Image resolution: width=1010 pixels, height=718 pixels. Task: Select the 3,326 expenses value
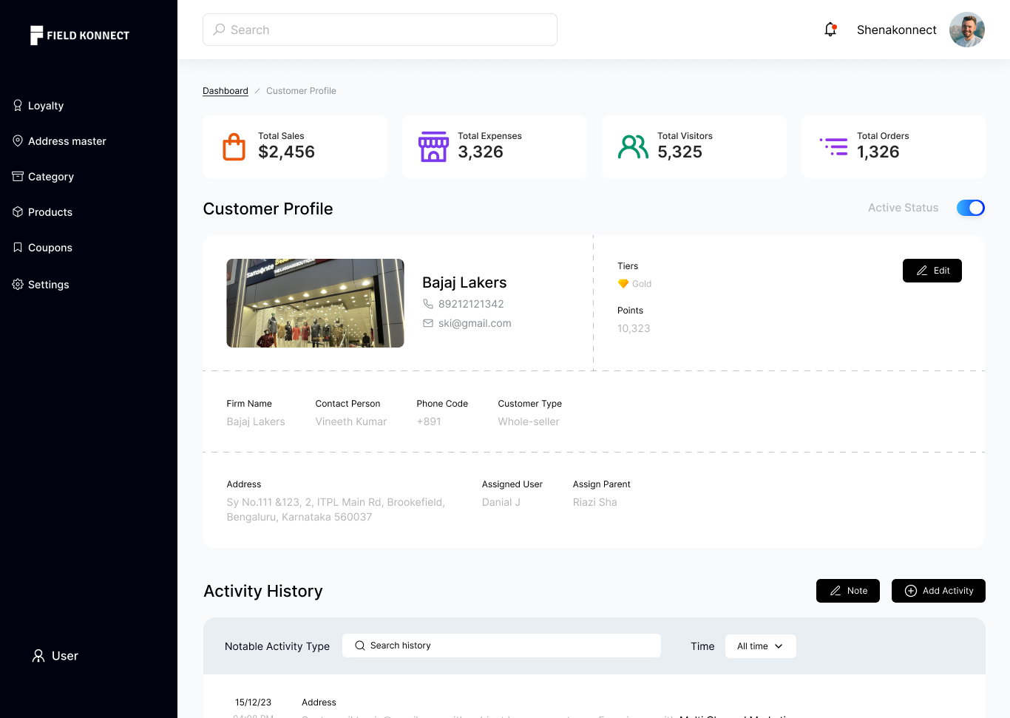(x=481, y=152)
